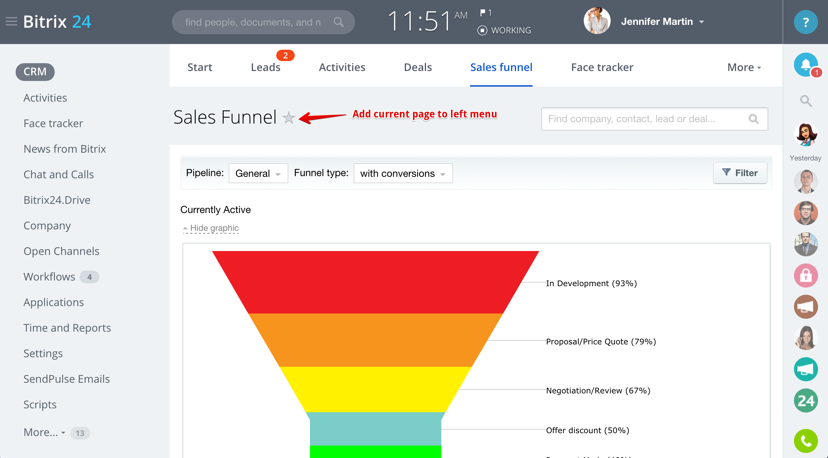Image resolution: width=828 pixels, height=458 pixels.
Task: Click the Offer discount (50%) label
Action: 588,430
